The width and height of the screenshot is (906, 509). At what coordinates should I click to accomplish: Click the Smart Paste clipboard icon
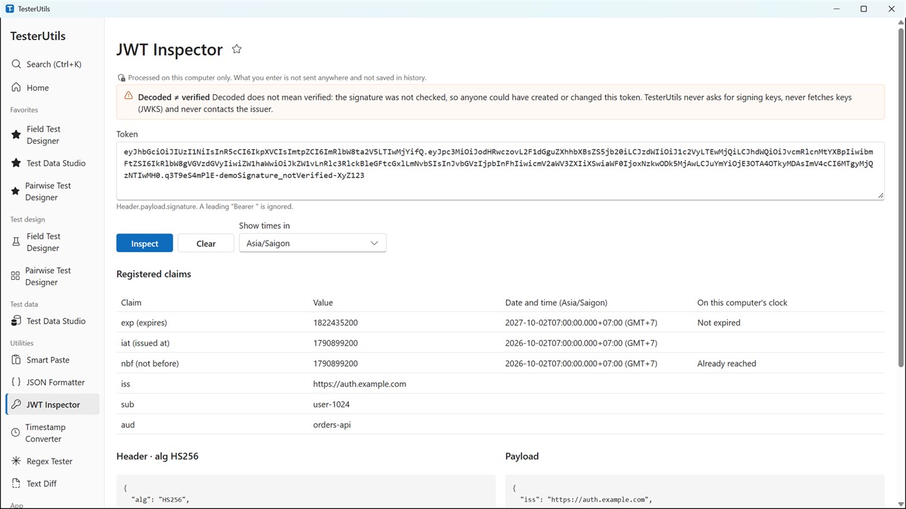click(16, 360)
